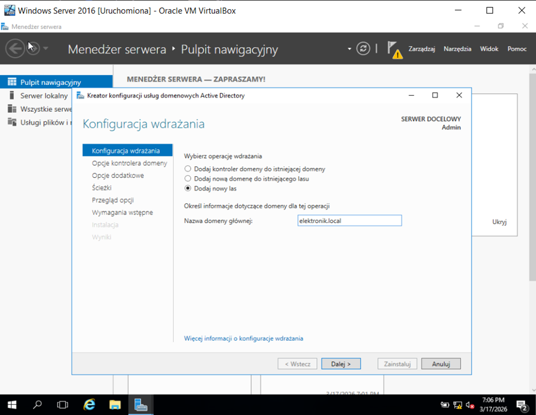
Task: Open the Zarządzaj menu
Action: 421,49
